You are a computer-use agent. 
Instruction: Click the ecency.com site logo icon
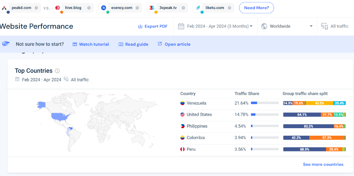[x=104, y=8]
